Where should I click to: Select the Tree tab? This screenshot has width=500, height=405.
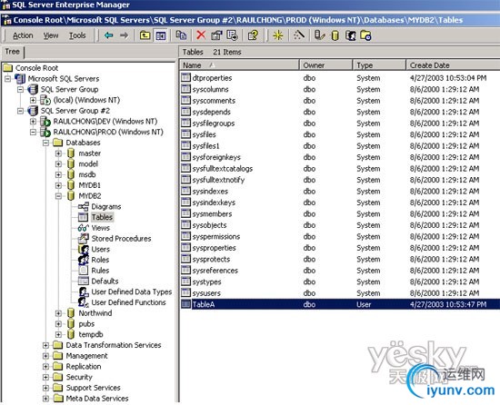[13, 52]
